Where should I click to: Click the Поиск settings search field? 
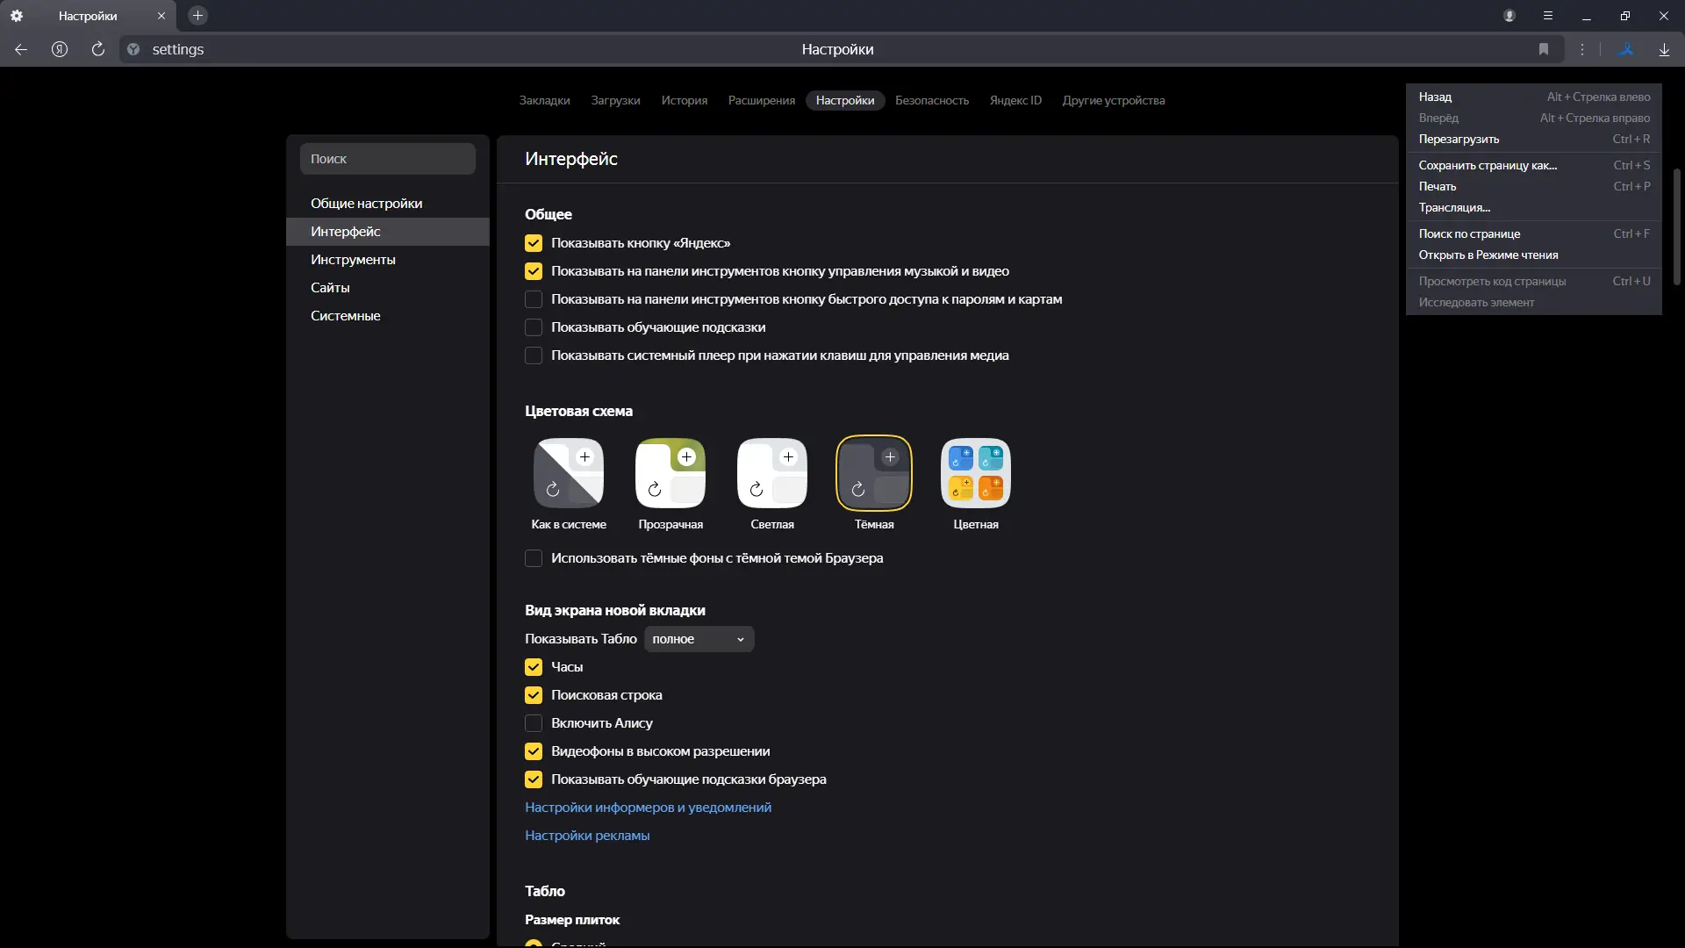pyautogui.click(x=387, y=159)
